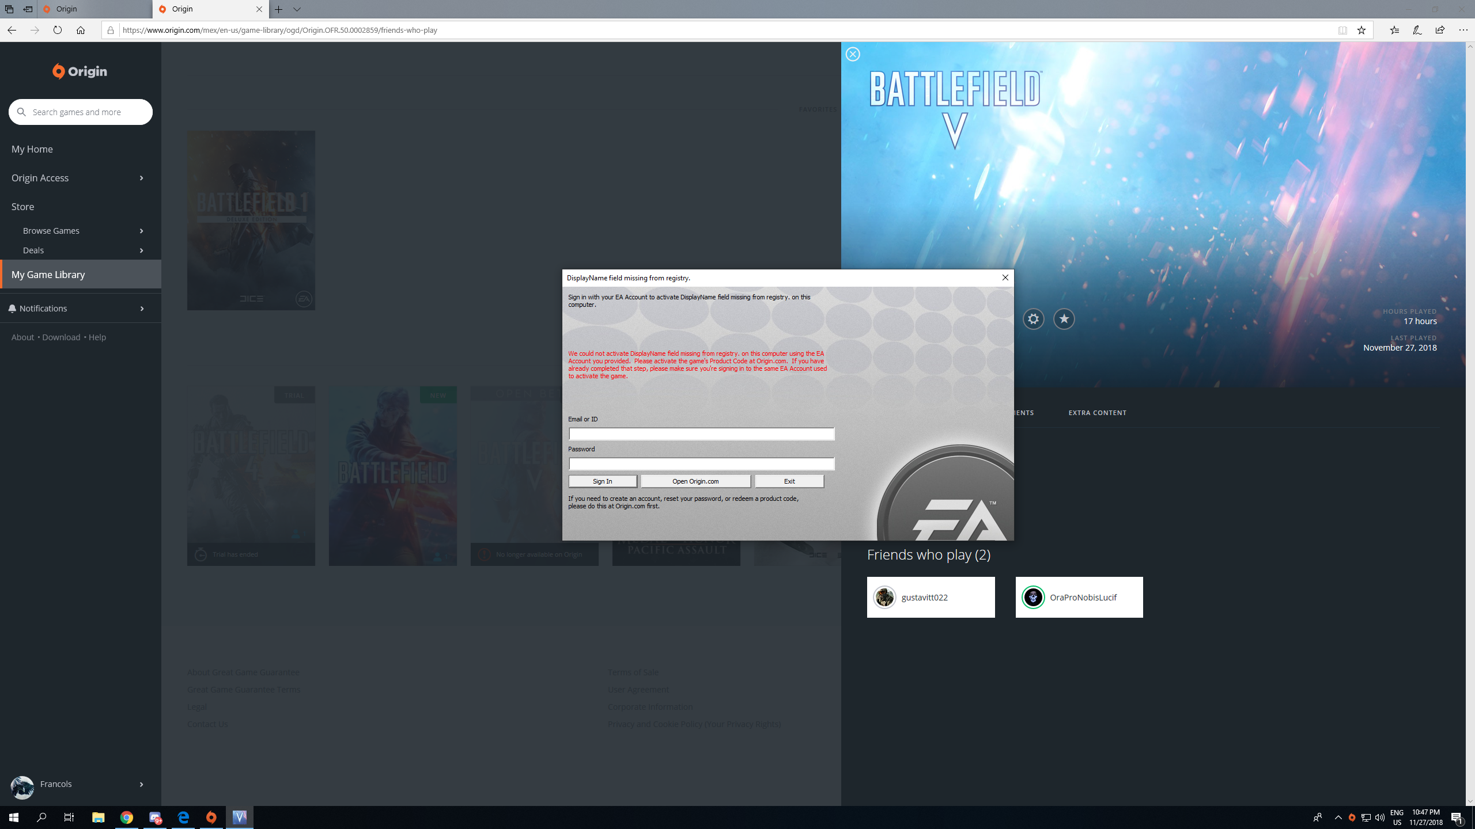
Task: Show hidden system tray icons
Action: tap(1338, 817)
